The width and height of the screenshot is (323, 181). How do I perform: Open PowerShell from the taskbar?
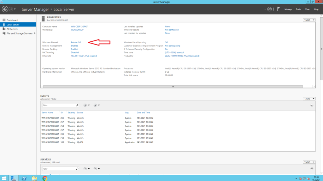pyautogui.click(x=24, y=178)
